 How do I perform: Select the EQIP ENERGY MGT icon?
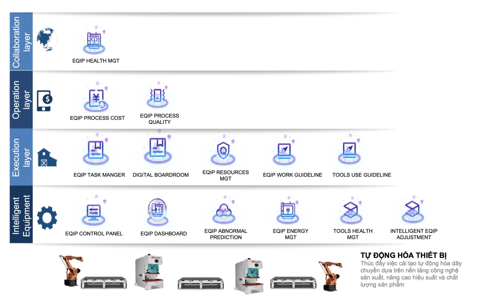pyautogui.click(x=288, y=211)
